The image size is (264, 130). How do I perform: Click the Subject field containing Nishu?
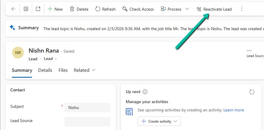(x=87, y=108)
